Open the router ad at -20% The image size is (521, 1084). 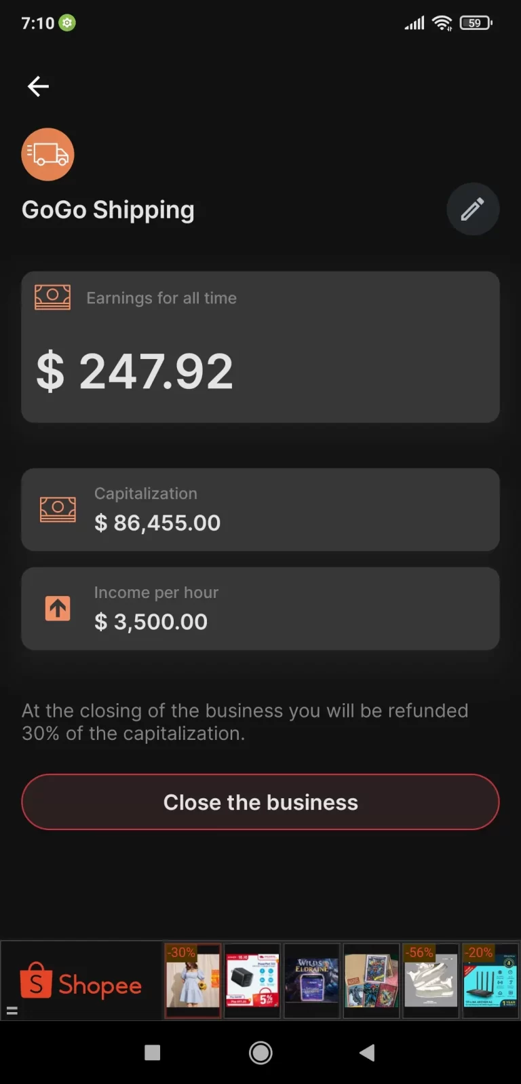click(x=490, y=981)
